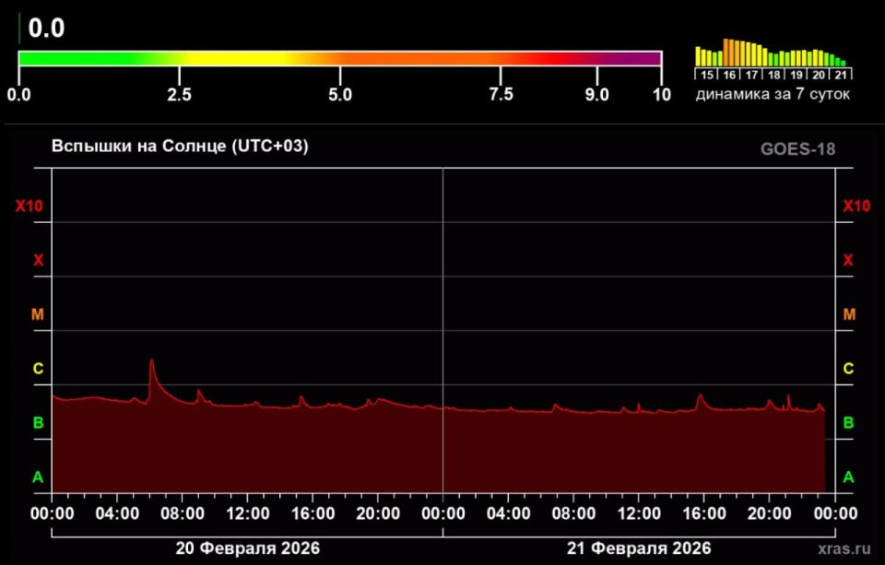This screenshot has width=885, height=565.
Task: Click the '21 Февраля 2026' date label
Action: point(639,548)
